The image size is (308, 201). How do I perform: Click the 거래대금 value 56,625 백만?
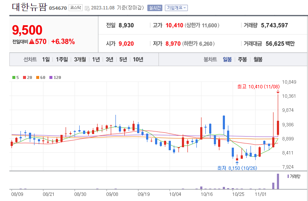[x=280, y=44]
